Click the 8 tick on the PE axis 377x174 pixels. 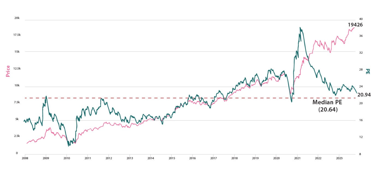[360, 154]
